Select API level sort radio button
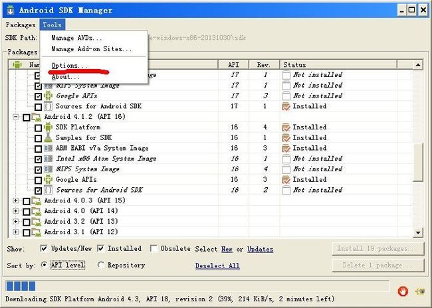Viewport: 432px width, 308px height. [44, 265]
